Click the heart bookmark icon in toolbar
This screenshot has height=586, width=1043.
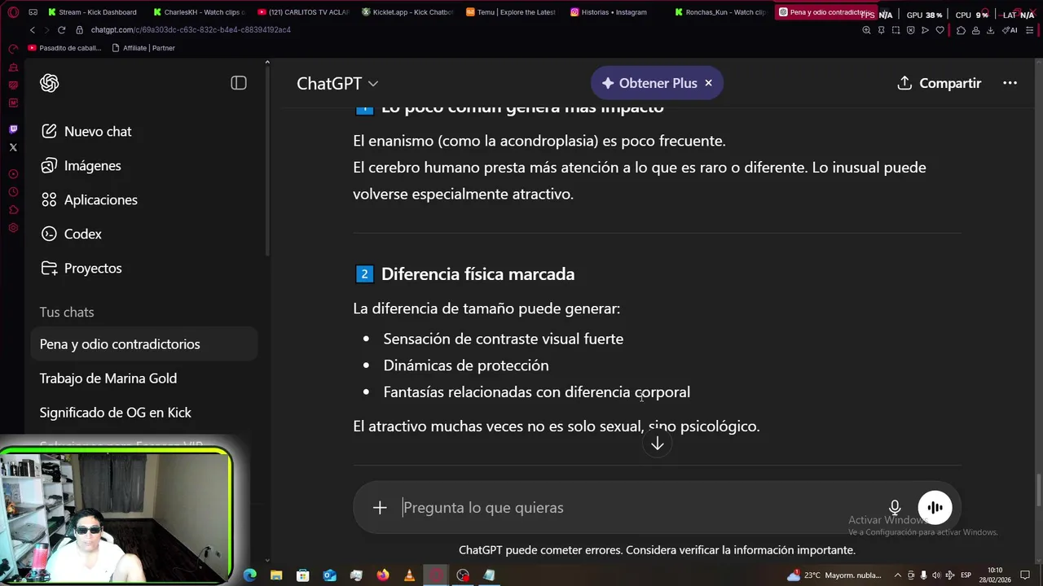point(940,30)
